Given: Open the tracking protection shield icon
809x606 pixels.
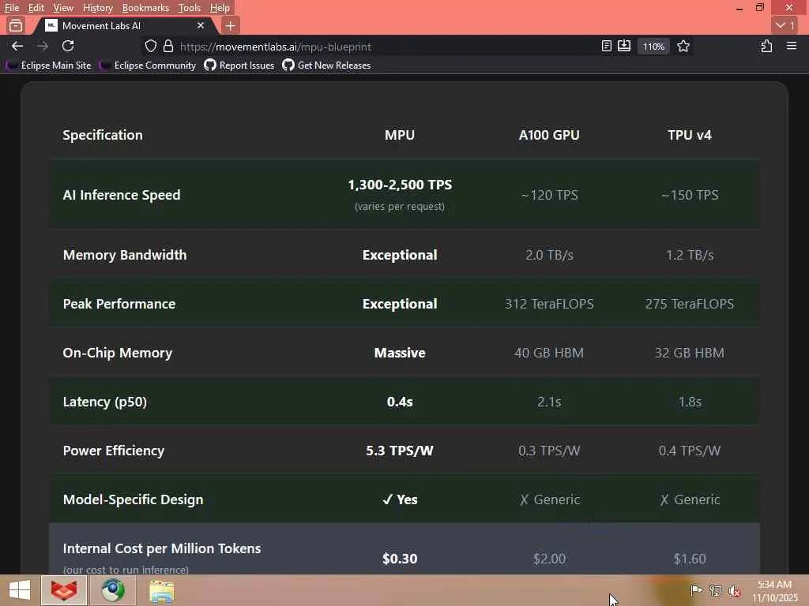Looking at the screenshot, I should [150, 47].
